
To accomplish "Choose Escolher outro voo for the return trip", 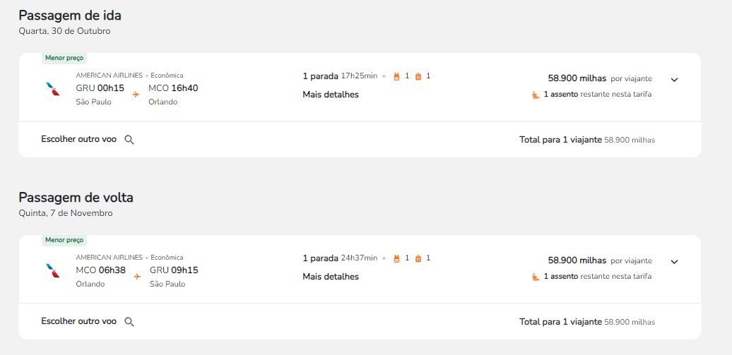I will click(x=78, y=322).
